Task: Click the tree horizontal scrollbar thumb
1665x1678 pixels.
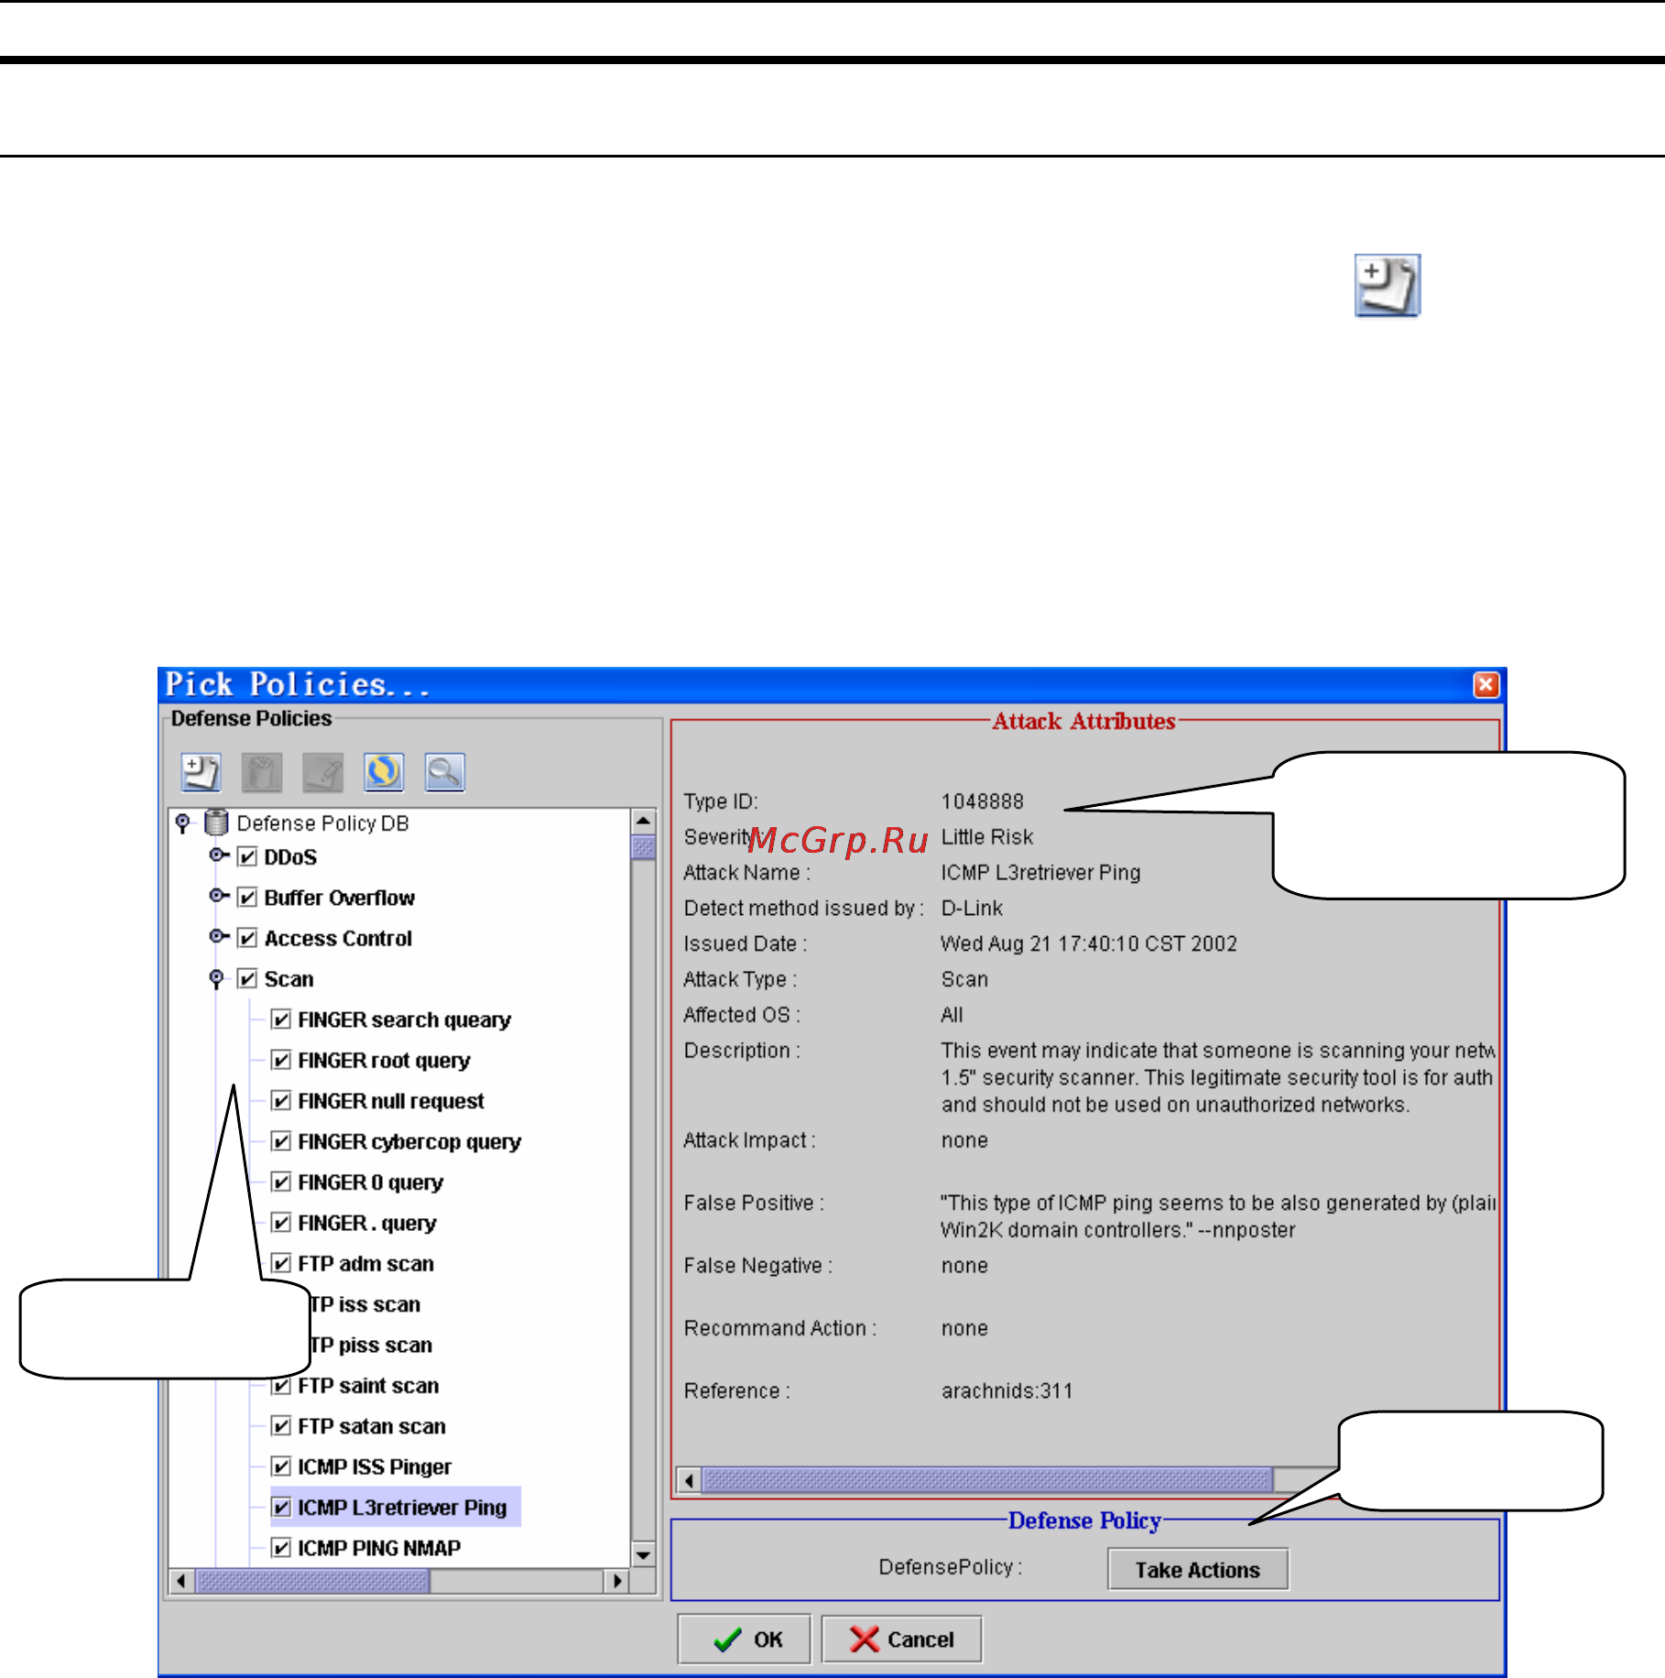Action: pyautogui.click(x=312, y=1581)
